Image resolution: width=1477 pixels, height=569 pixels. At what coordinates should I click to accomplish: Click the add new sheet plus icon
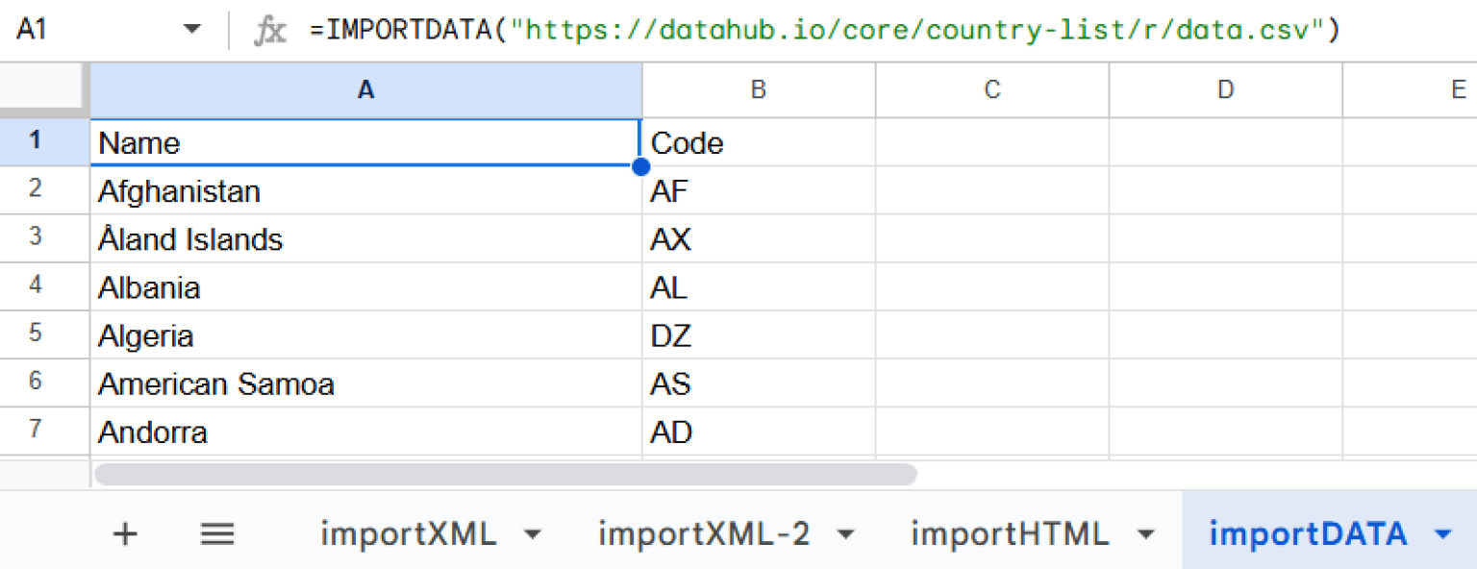tap(125, 533)
